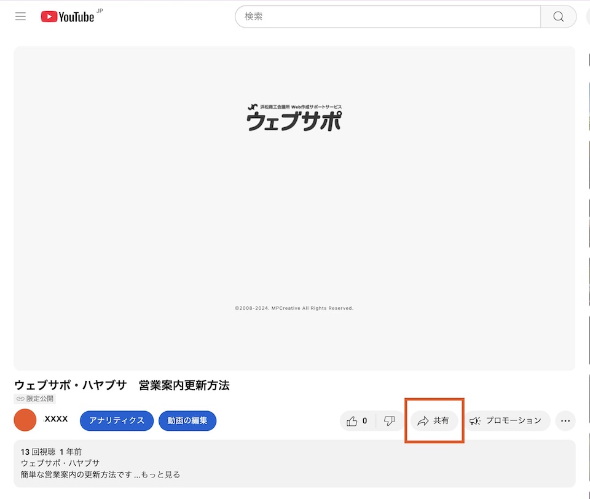This screenshot has height=499, width=590.
Task: Click the copyright text in the player
Action: click(x=294, y=308)
